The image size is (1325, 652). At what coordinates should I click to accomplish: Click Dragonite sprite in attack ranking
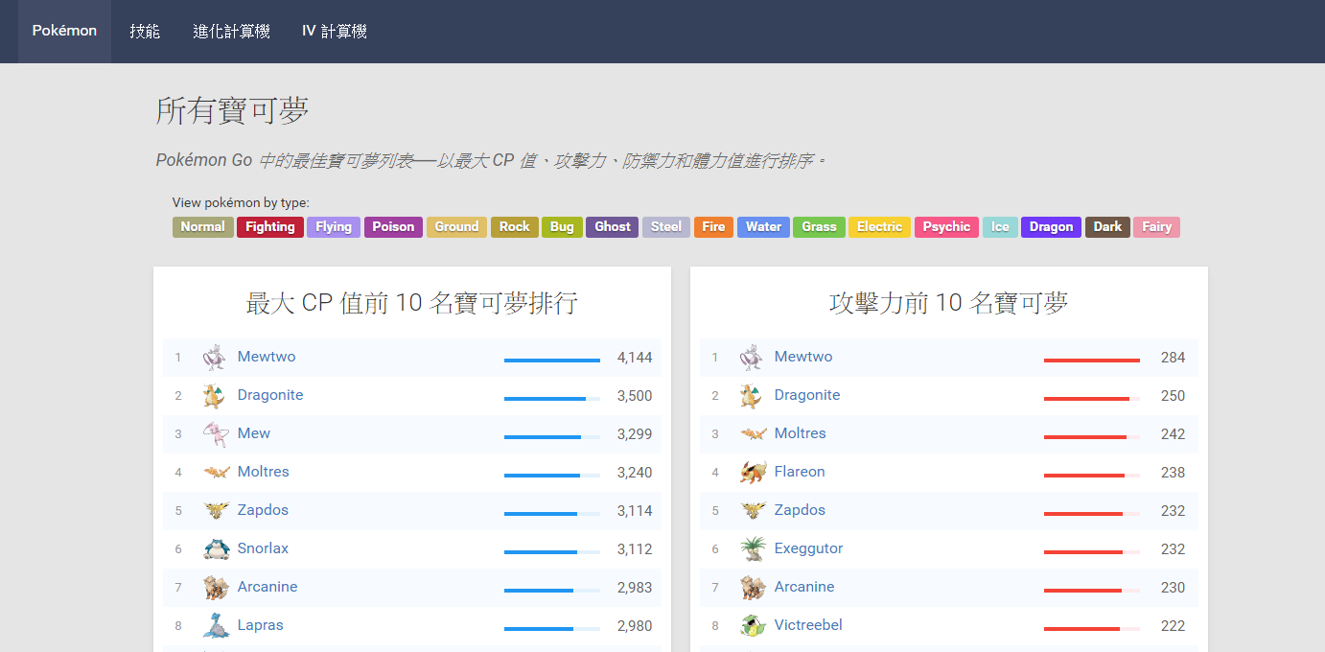click(x=753, y=396)
